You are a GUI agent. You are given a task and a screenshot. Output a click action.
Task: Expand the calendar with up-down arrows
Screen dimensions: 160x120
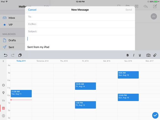(x=3, y=61)
